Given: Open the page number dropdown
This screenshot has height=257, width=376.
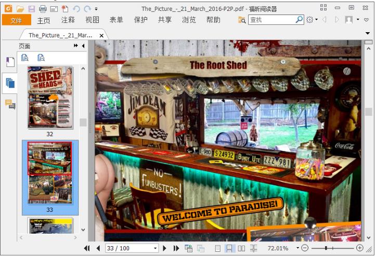Looking at the screenshot, I should 155,249.
